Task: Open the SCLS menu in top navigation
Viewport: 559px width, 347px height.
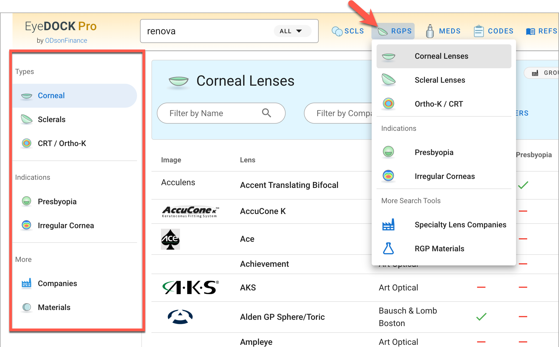Action: 348,31
